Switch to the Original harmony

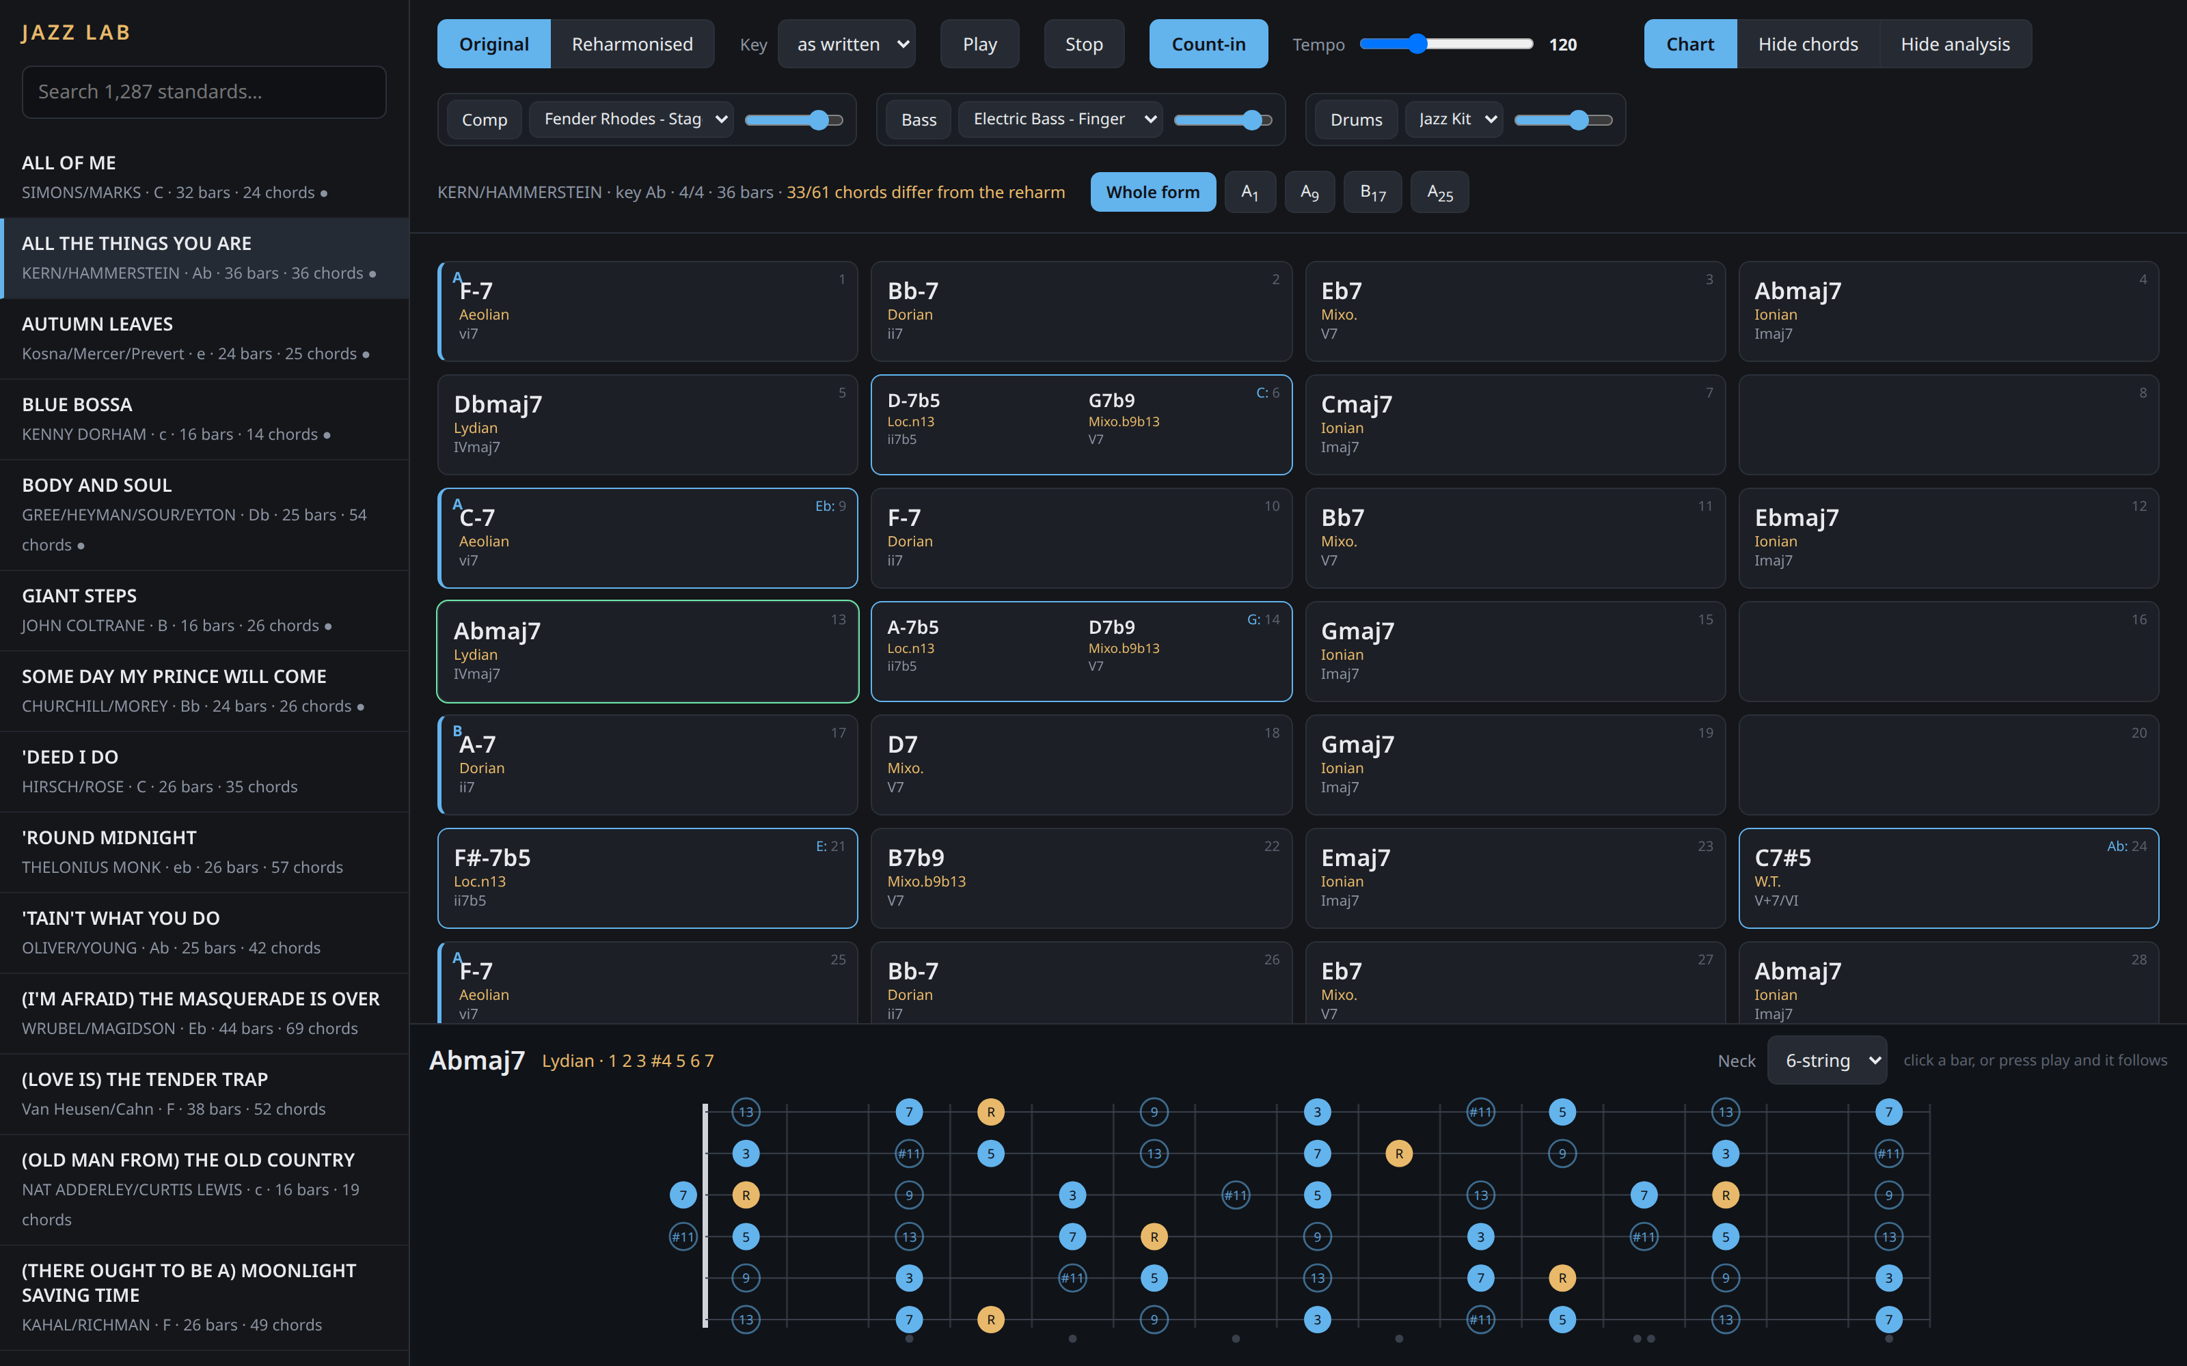(x=493, y=43)
